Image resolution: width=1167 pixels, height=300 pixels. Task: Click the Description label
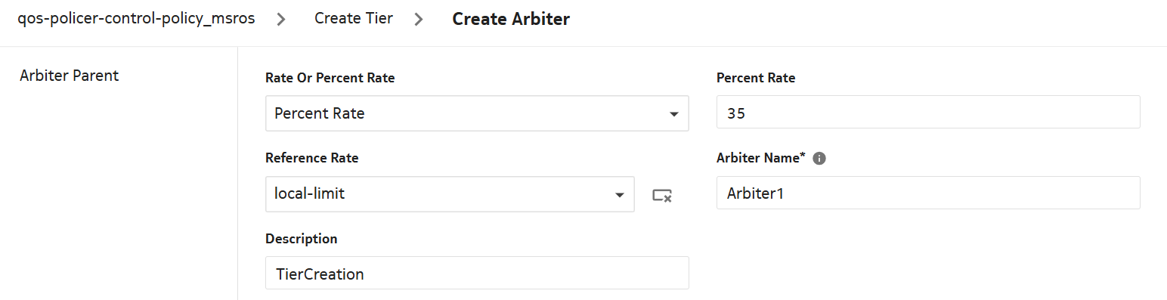pos(302,239)
